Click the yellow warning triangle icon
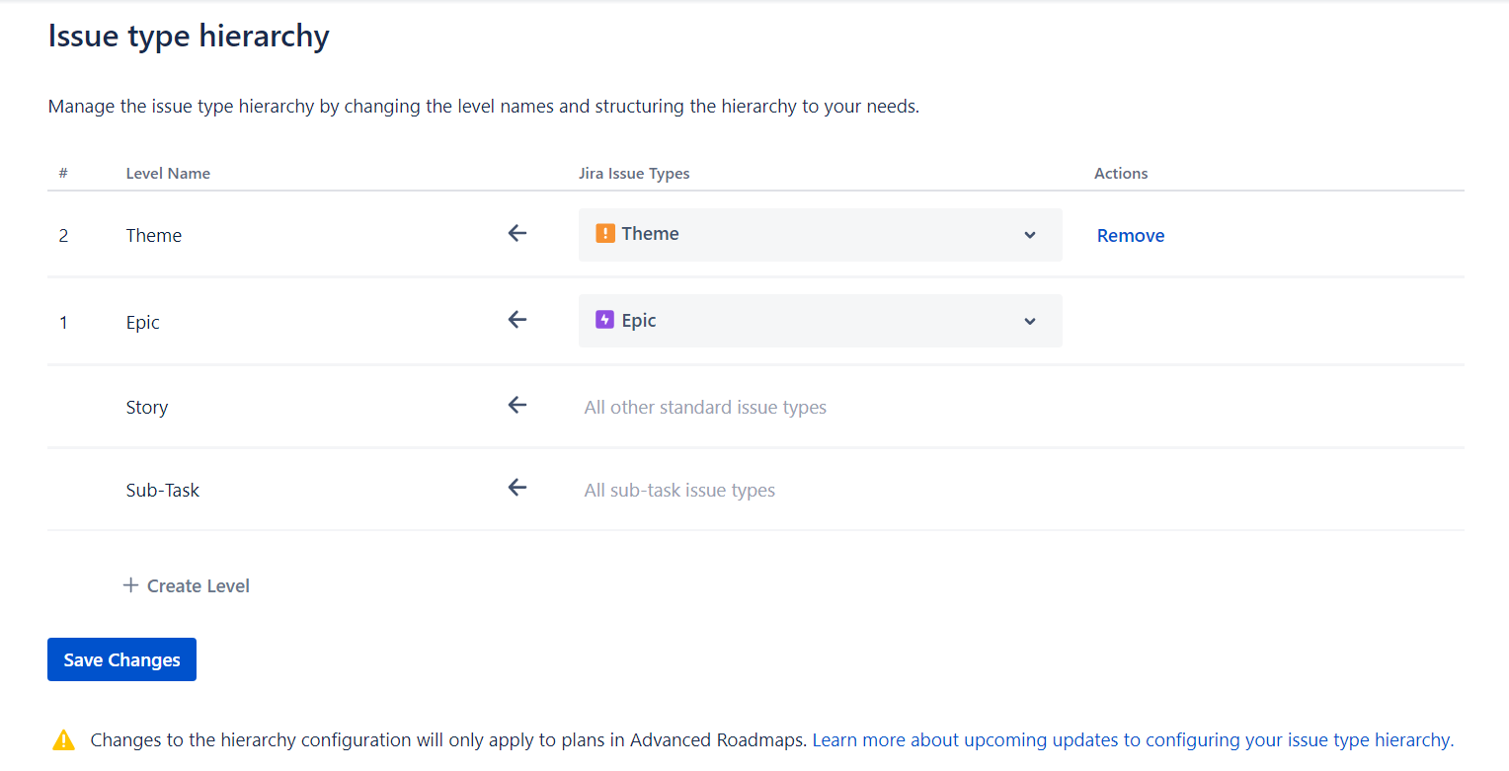This screenshot has width=1509, height=771. [64, 739]
